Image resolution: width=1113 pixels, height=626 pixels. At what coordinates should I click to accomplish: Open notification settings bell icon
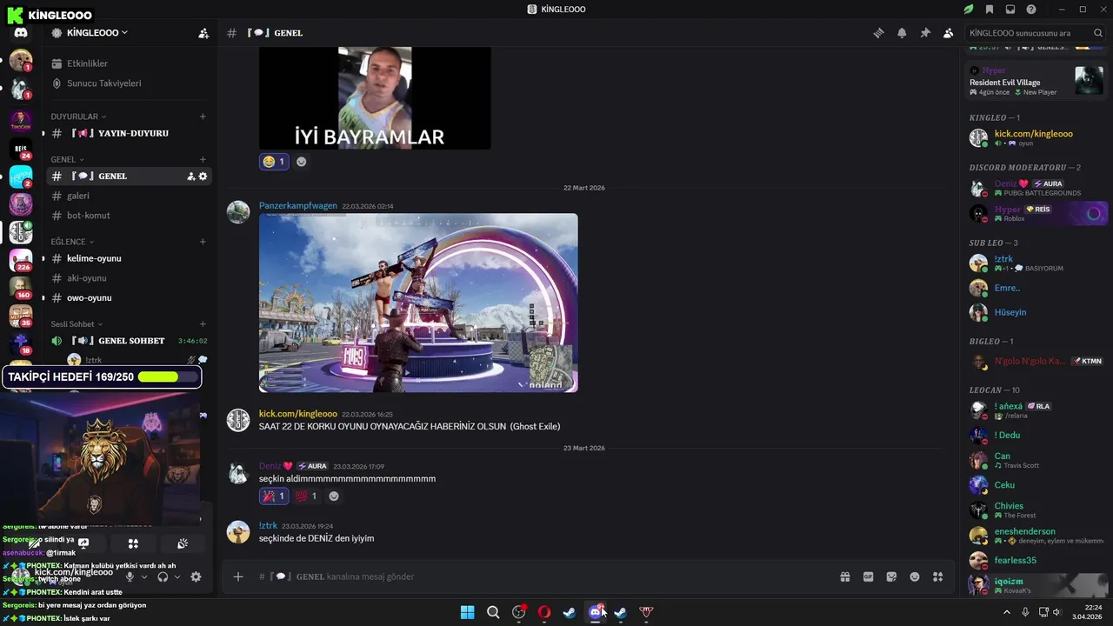coord(902,33)
